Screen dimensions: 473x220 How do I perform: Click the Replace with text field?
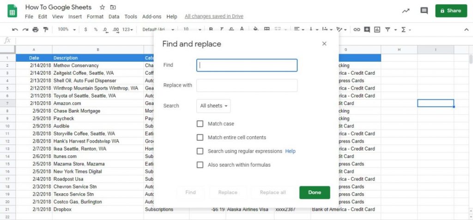(247, 86)
